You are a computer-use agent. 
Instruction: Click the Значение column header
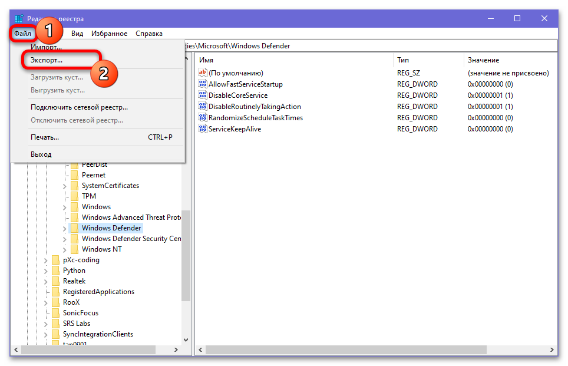(x=510, y=60)
